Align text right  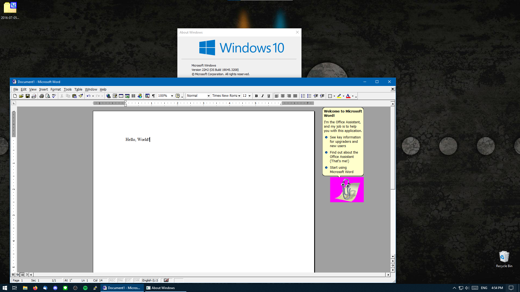point(289,96)
